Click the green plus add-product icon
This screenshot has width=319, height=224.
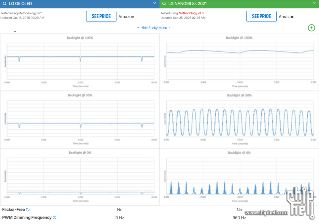312,28
